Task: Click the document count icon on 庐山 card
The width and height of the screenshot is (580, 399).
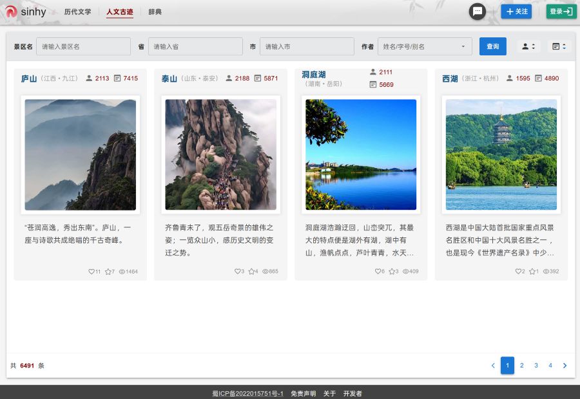Action: coord(117,79)
